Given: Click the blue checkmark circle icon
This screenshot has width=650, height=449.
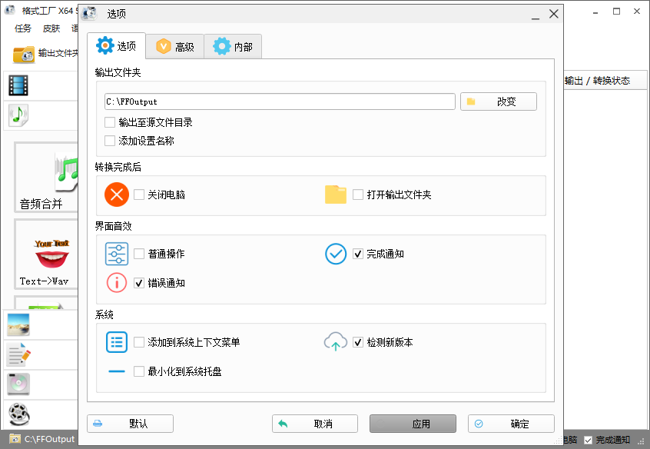Looking at the screenshot, I should [336, 254].
